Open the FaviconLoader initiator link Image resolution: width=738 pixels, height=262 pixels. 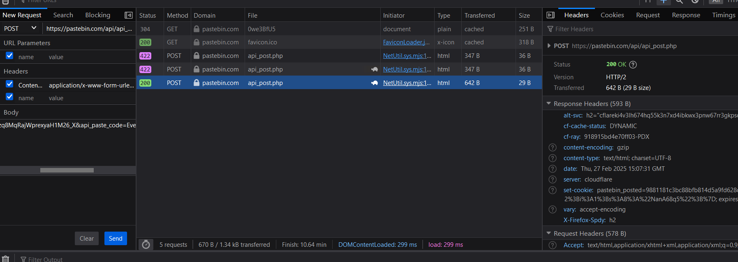tap(406, 42)
